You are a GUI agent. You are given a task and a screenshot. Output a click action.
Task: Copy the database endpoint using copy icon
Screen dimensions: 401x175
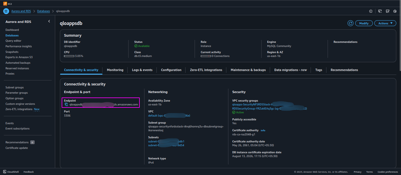click(x=66, y=105)
